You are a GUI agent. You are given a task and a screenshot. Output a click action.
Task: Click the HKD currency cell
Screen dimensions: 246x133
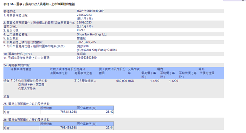(131, 81)
